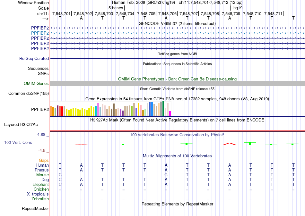Image resolution: width=305 pixels, height=216 pixels.
Task: Click the chr11: base position label
Action: [x=43, y=13]
